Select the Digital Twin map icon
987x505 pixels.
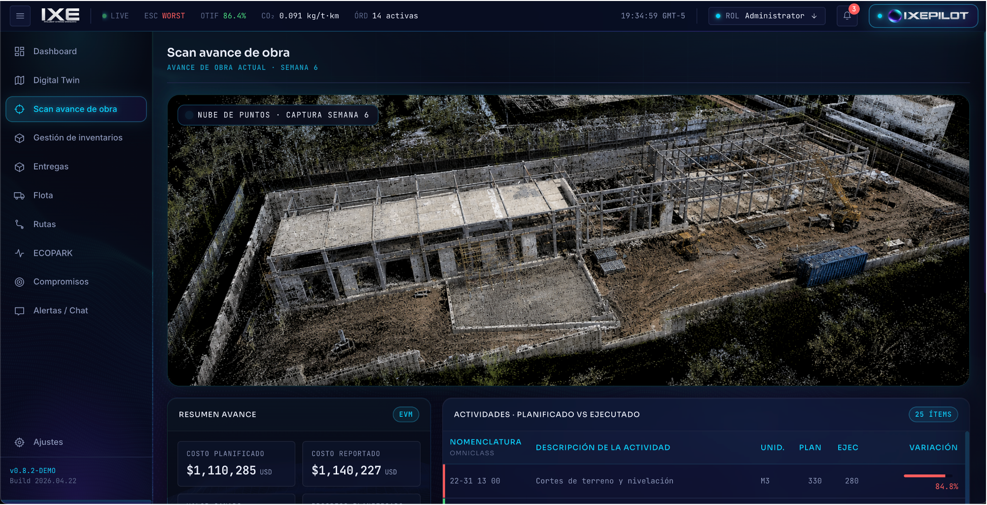[x=20, y=80]
